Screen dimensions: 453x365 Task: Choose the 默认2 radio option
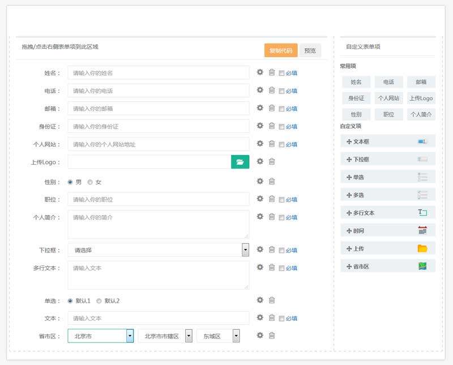(x=99, y=301)
